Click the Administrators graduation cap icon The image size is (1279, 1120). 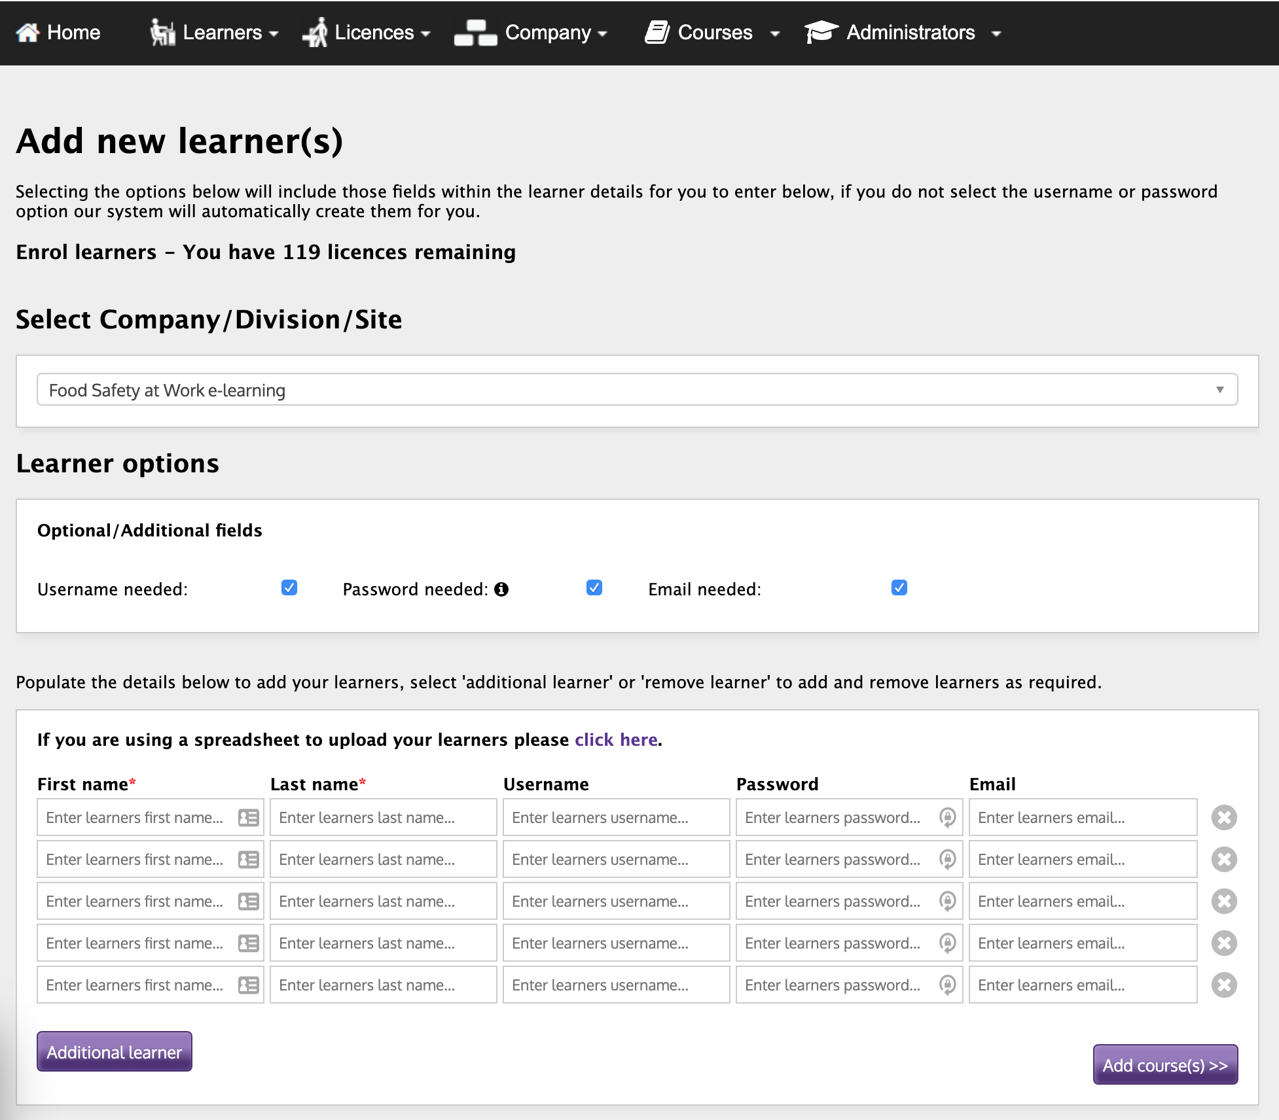tap(821, 32)
